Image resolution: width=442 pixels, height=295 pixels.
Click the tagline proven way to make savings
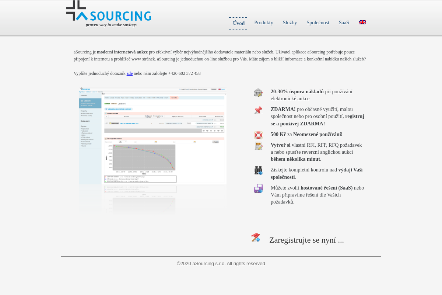coord(111,24)
